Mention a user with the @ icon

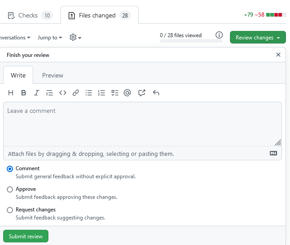pyautogui.click(x=127, y=93)
